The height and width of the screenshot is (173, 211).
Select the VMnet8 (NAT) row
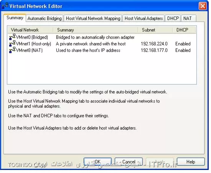click(x=102, y=50)
